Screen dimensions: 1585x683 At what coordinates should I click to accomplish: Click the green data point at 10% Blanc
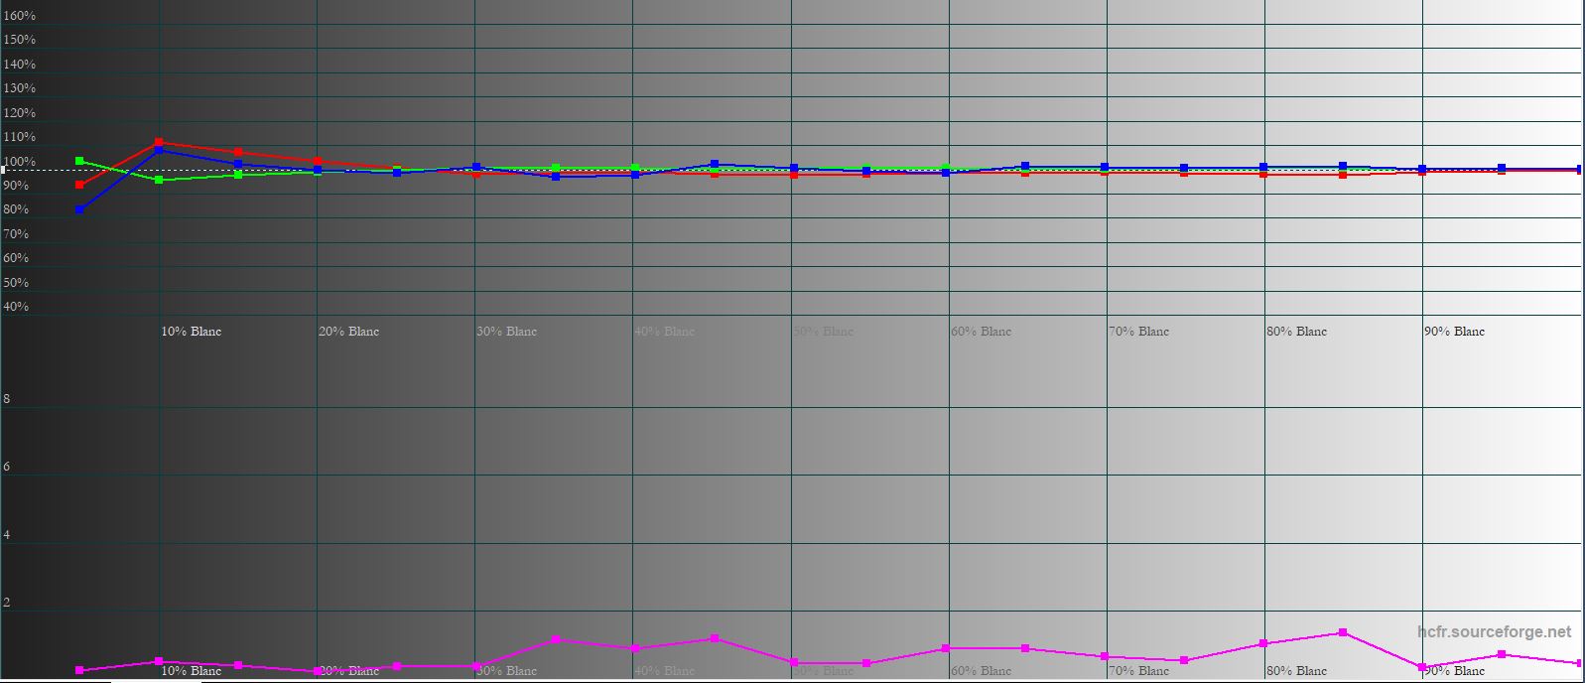(x=160, y=180)
